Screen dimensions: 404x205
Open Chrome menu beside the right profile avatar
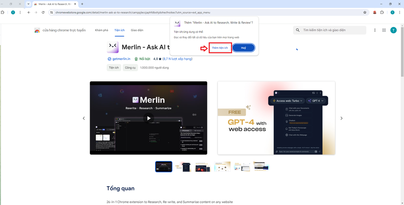click(x=399, y=12)
